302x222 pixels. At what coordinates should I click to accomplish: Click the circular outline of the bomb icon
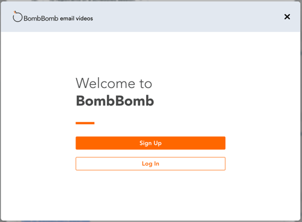18,17
